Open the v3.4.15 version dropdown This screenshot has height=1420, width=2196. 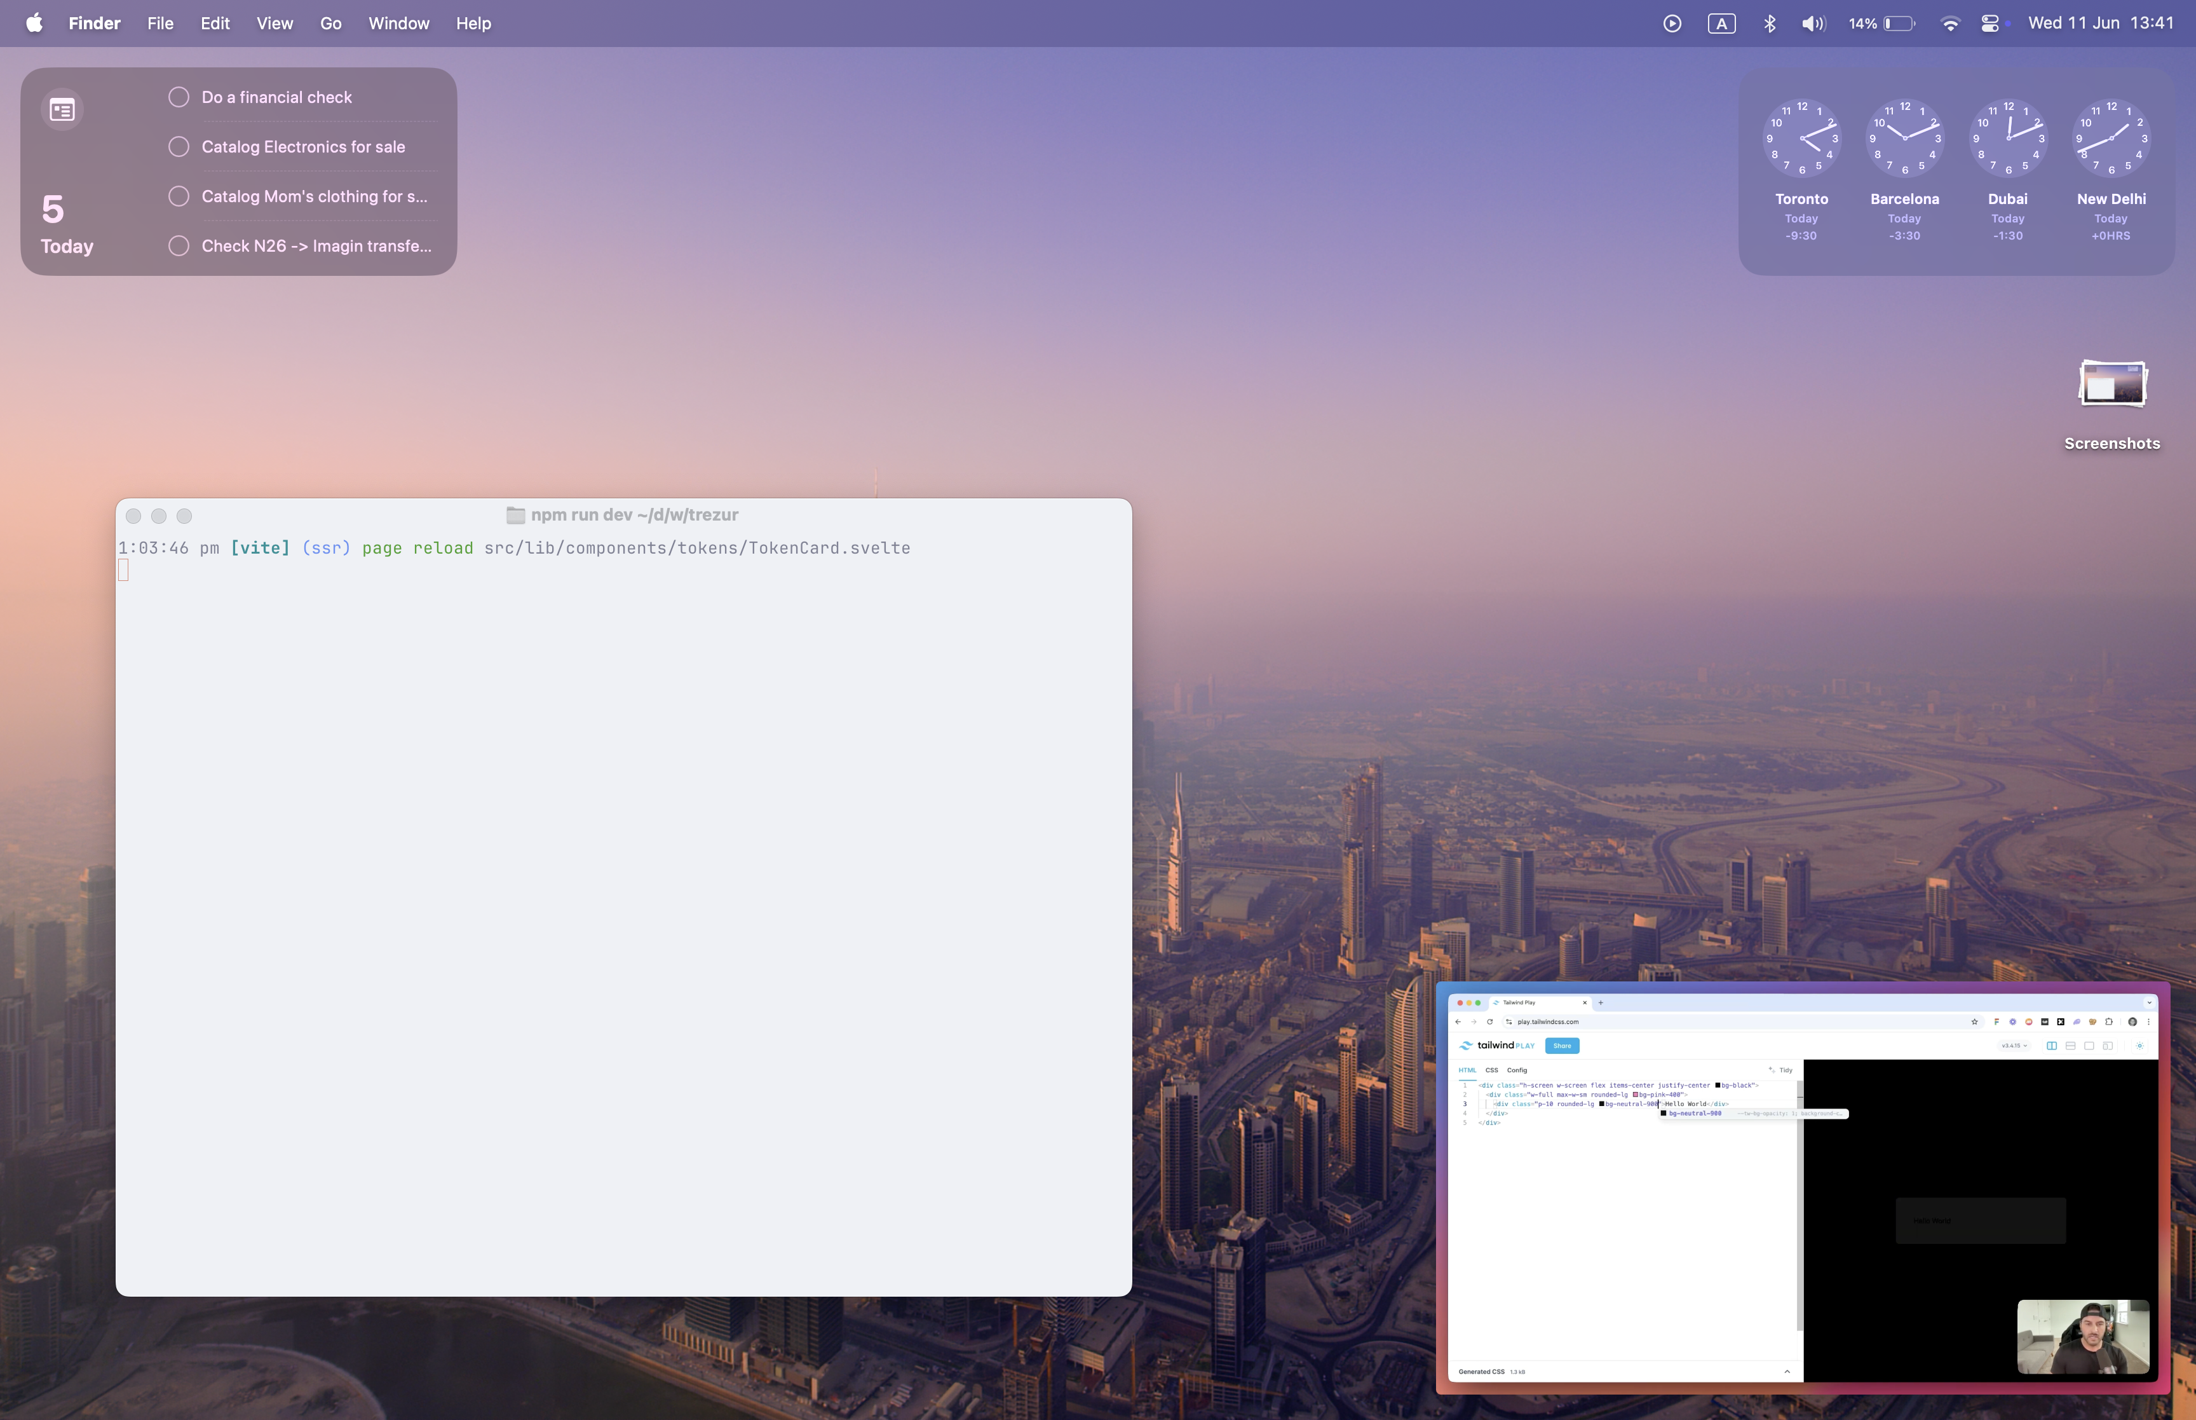2014,1046
